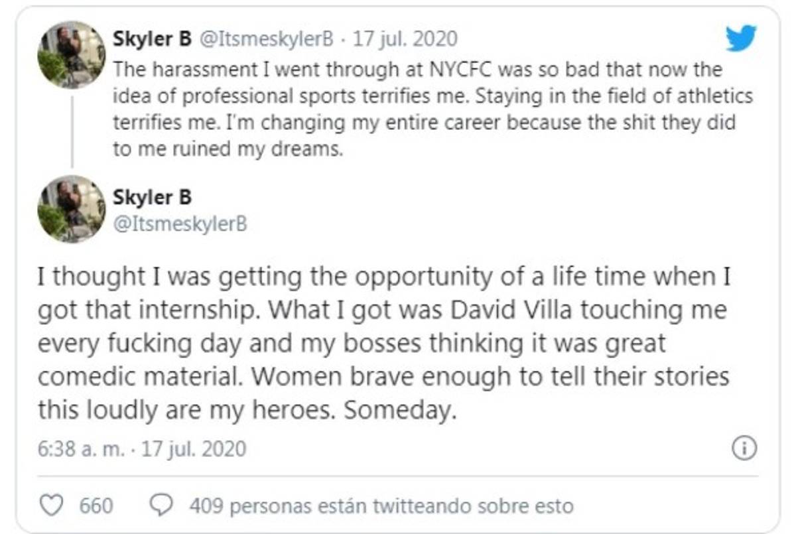Click the word "Someday." ending the tweet
796x534 pixels.
pos(401,410)
